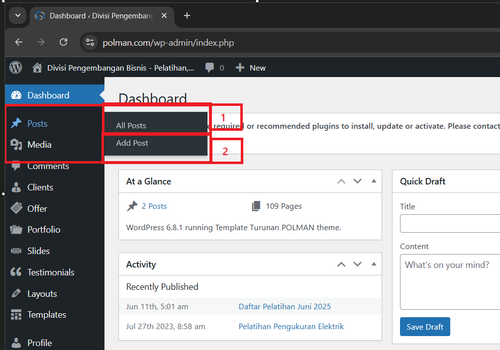Click the Quick Draft panel heading
Image resolution: width=500 pixels, height=350 pixels.
(422, 181)
